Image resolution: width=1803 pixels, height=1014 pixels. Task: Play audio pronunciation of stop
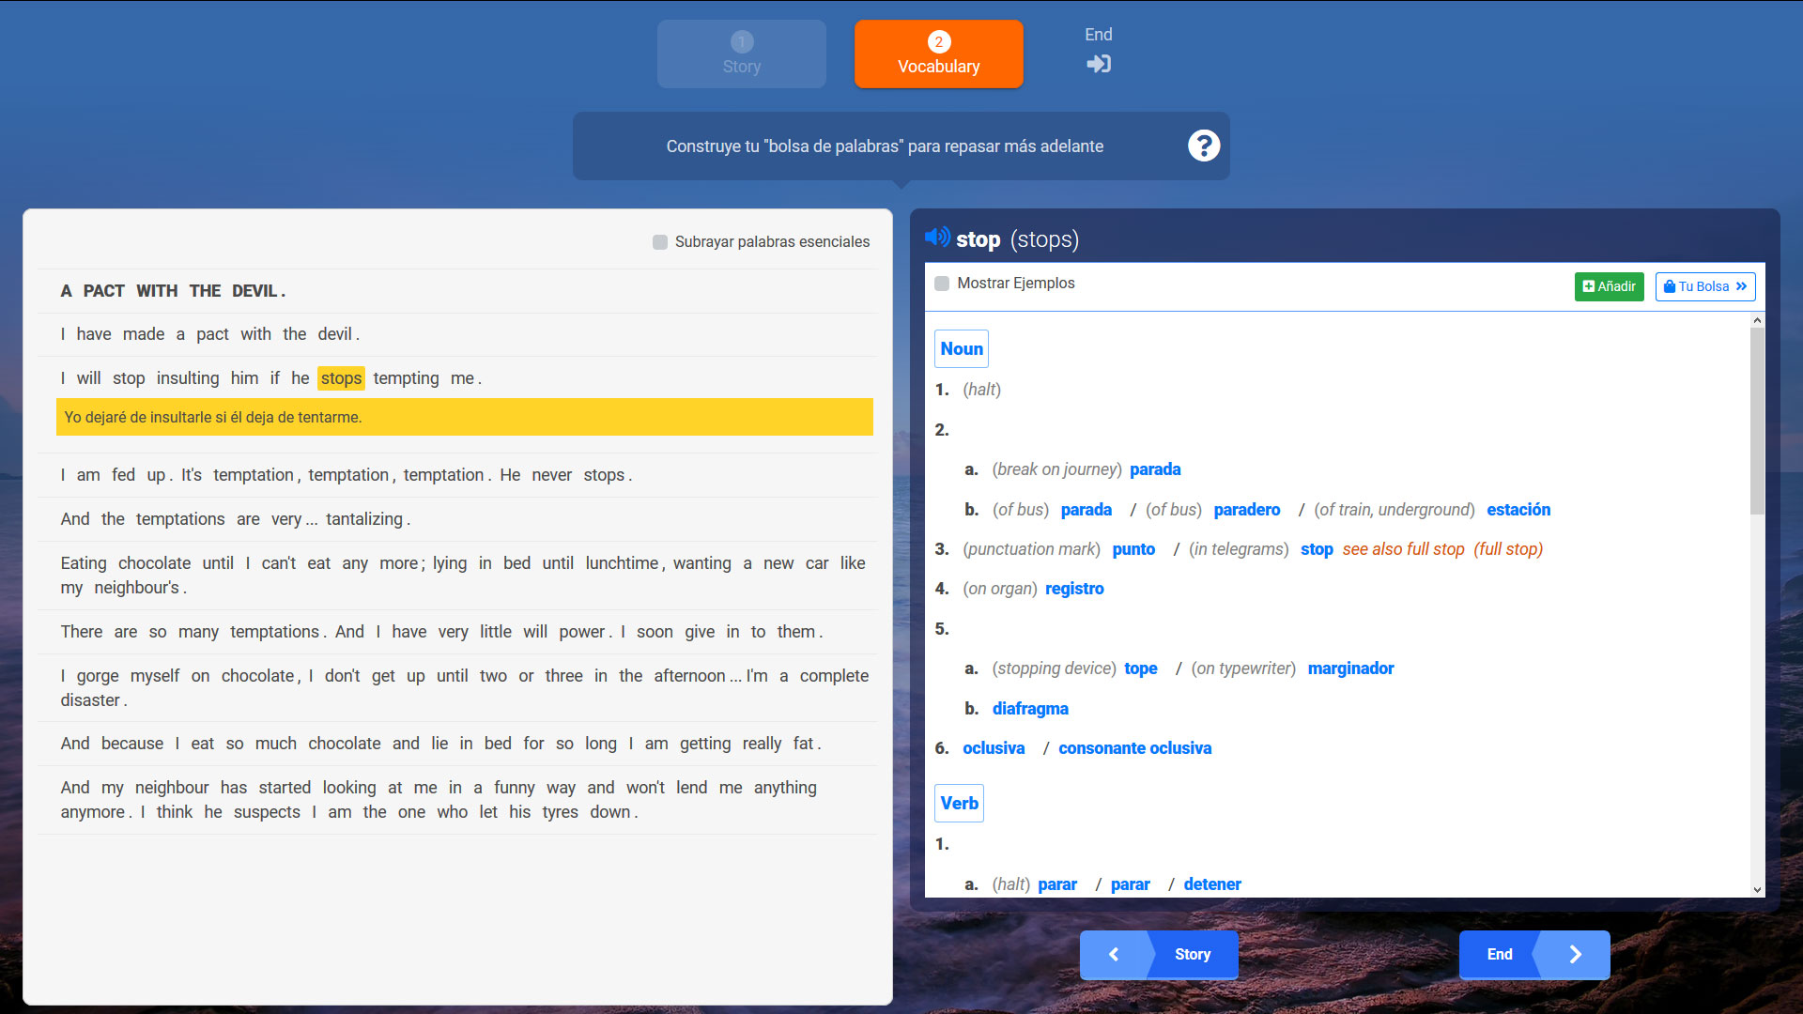936,238
